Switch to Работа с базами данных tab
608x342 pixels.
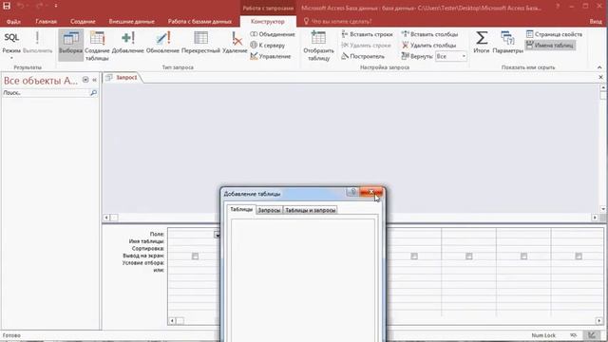point(199,21)
